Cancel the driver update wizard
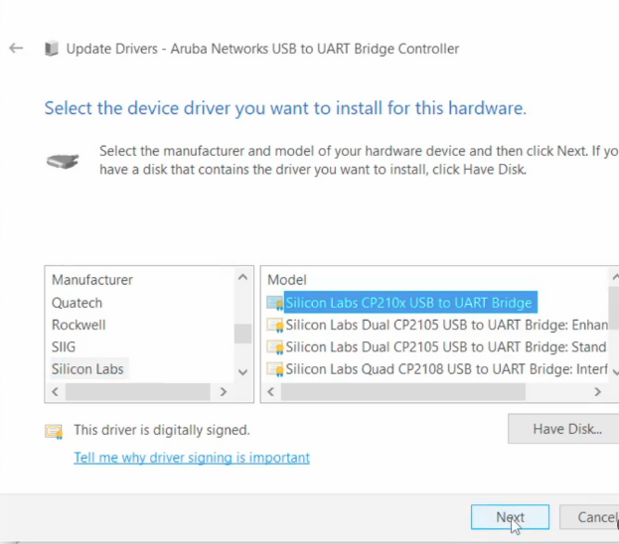Image resolution: width=619 pixels, height=544 pixels. click(x=596, y=517)
